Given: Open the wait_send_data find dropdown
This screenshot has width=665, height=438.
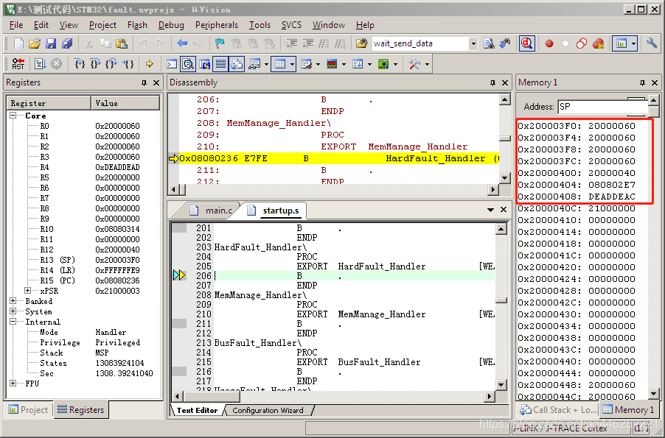Looking at the screenshot, I should 473,43.
